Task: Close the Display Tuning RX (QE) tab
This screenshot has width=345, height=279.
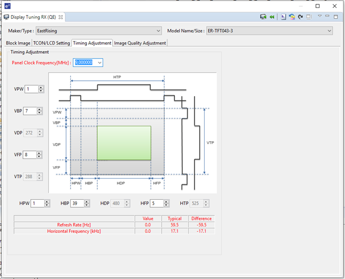Action: (61, 17)
